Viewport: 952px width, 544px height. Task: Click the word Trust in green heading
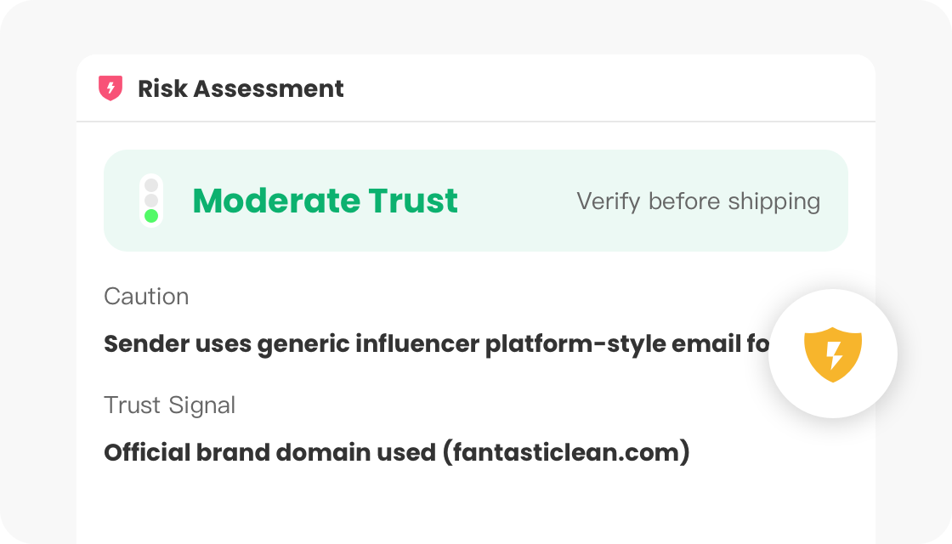coord(413,201)
